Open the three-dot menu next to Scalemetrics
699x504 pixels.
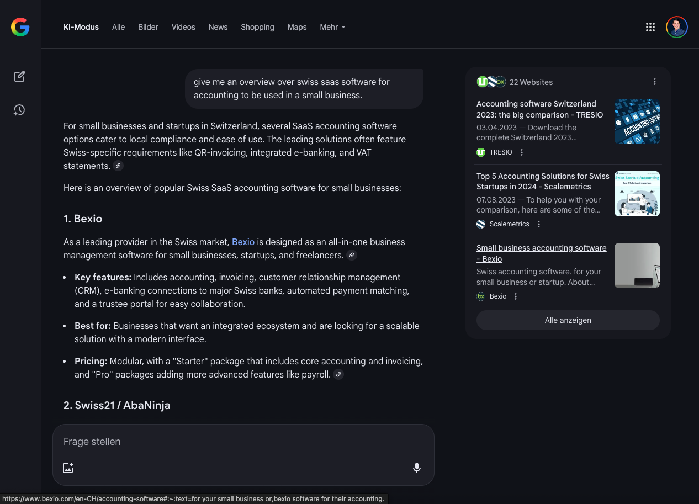[539, 224]
